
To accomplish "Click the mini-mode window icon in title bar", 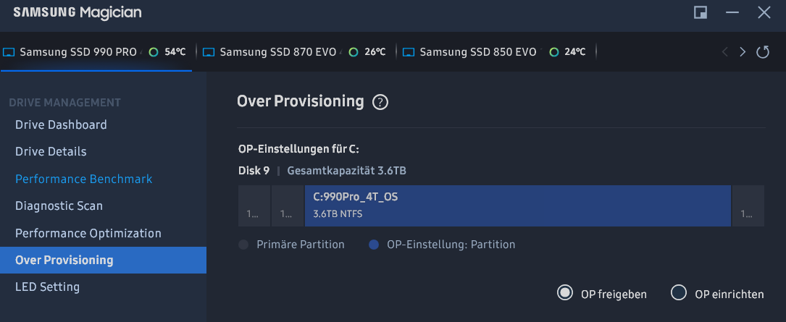I will (x=701, y=12).
